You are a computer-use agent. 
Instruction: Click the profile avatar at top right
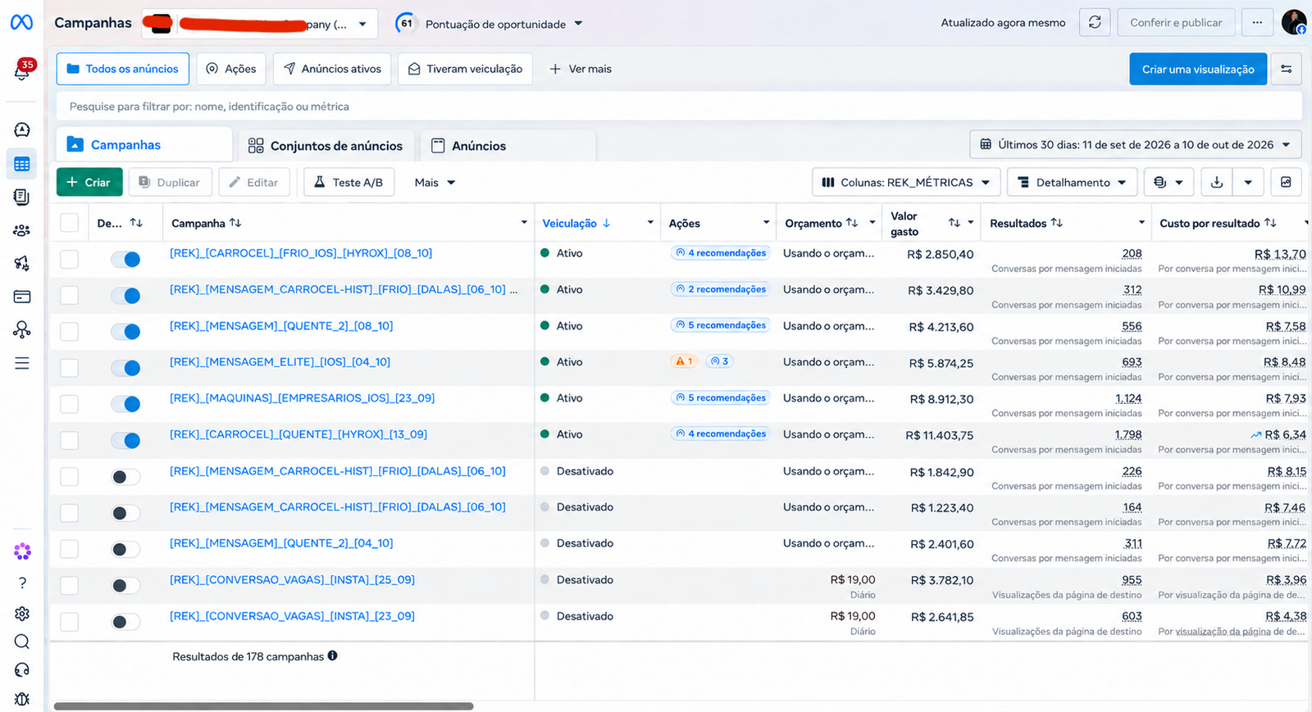(x=1294, y=22)
